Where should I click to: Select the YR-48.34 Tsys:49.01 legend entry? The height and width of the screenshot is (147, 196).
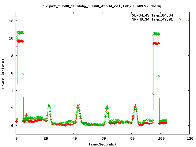click(153, 19)
